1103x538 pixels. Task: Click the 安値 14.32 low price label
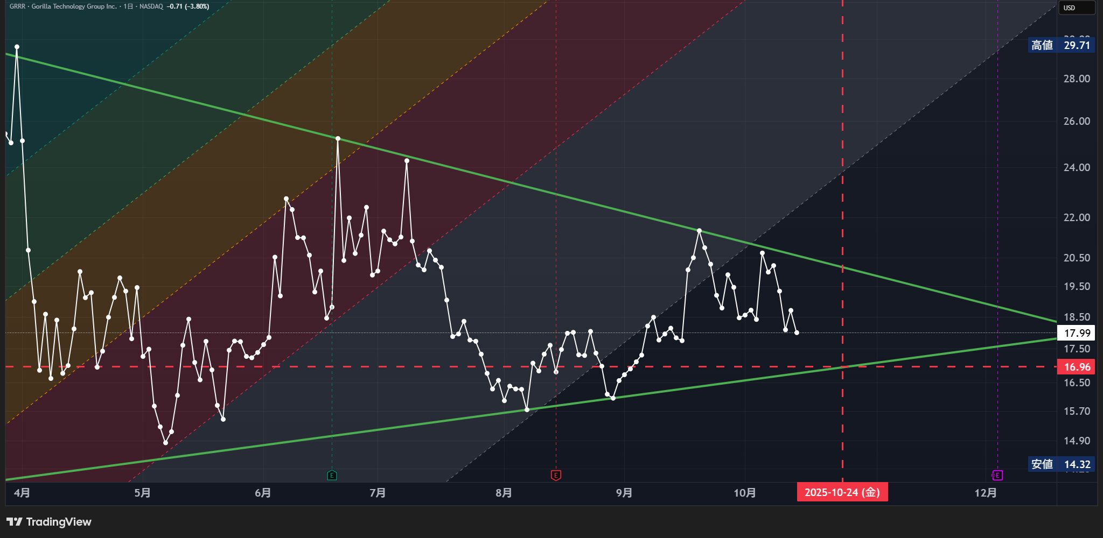tap(1061, 464)
